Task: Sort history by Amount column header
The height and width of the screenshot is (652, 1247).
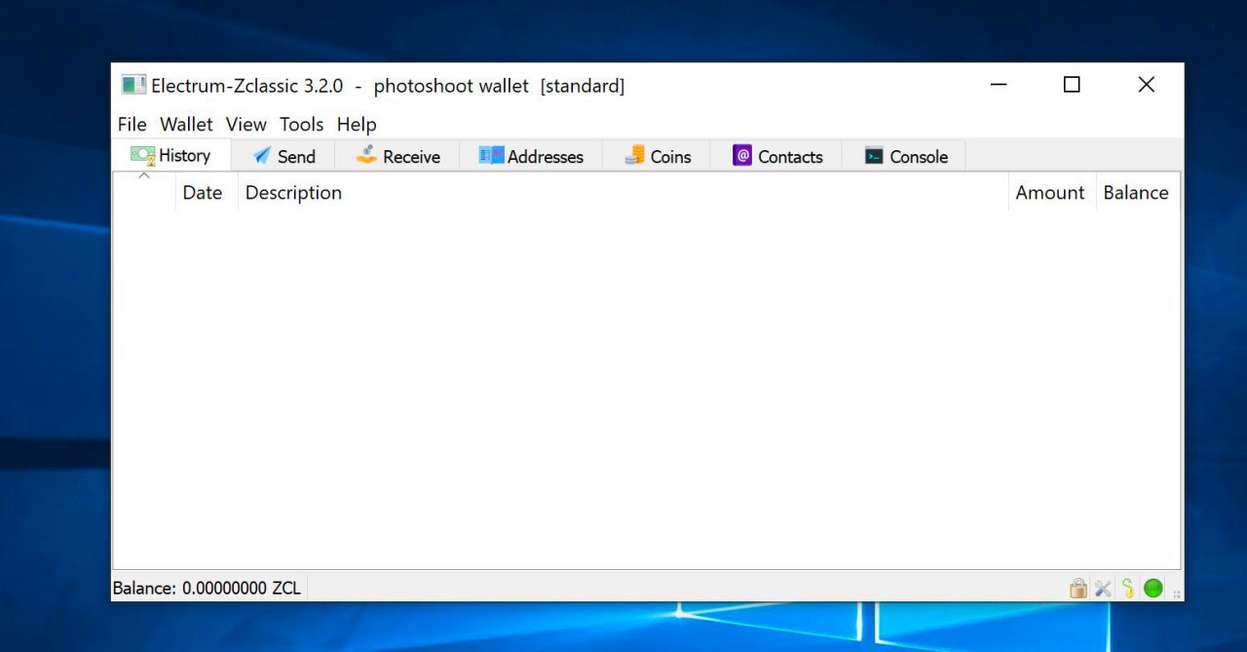Action: [x=1052, y=193]
